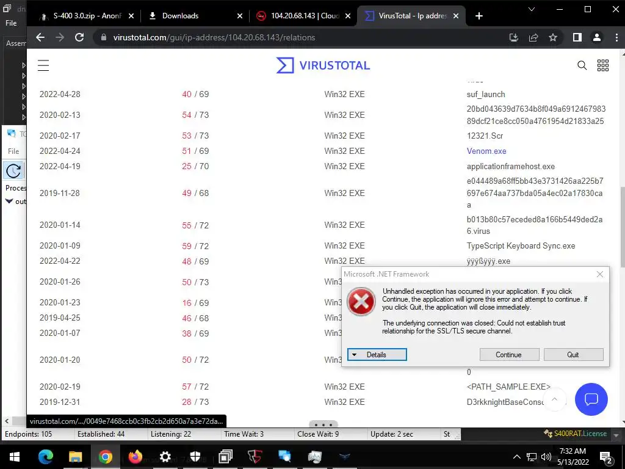Image resolution: width=625 pixels, height=469 pixels.
Task: Click the scroll-to-top arrow circle
Action: coord(554,399)
